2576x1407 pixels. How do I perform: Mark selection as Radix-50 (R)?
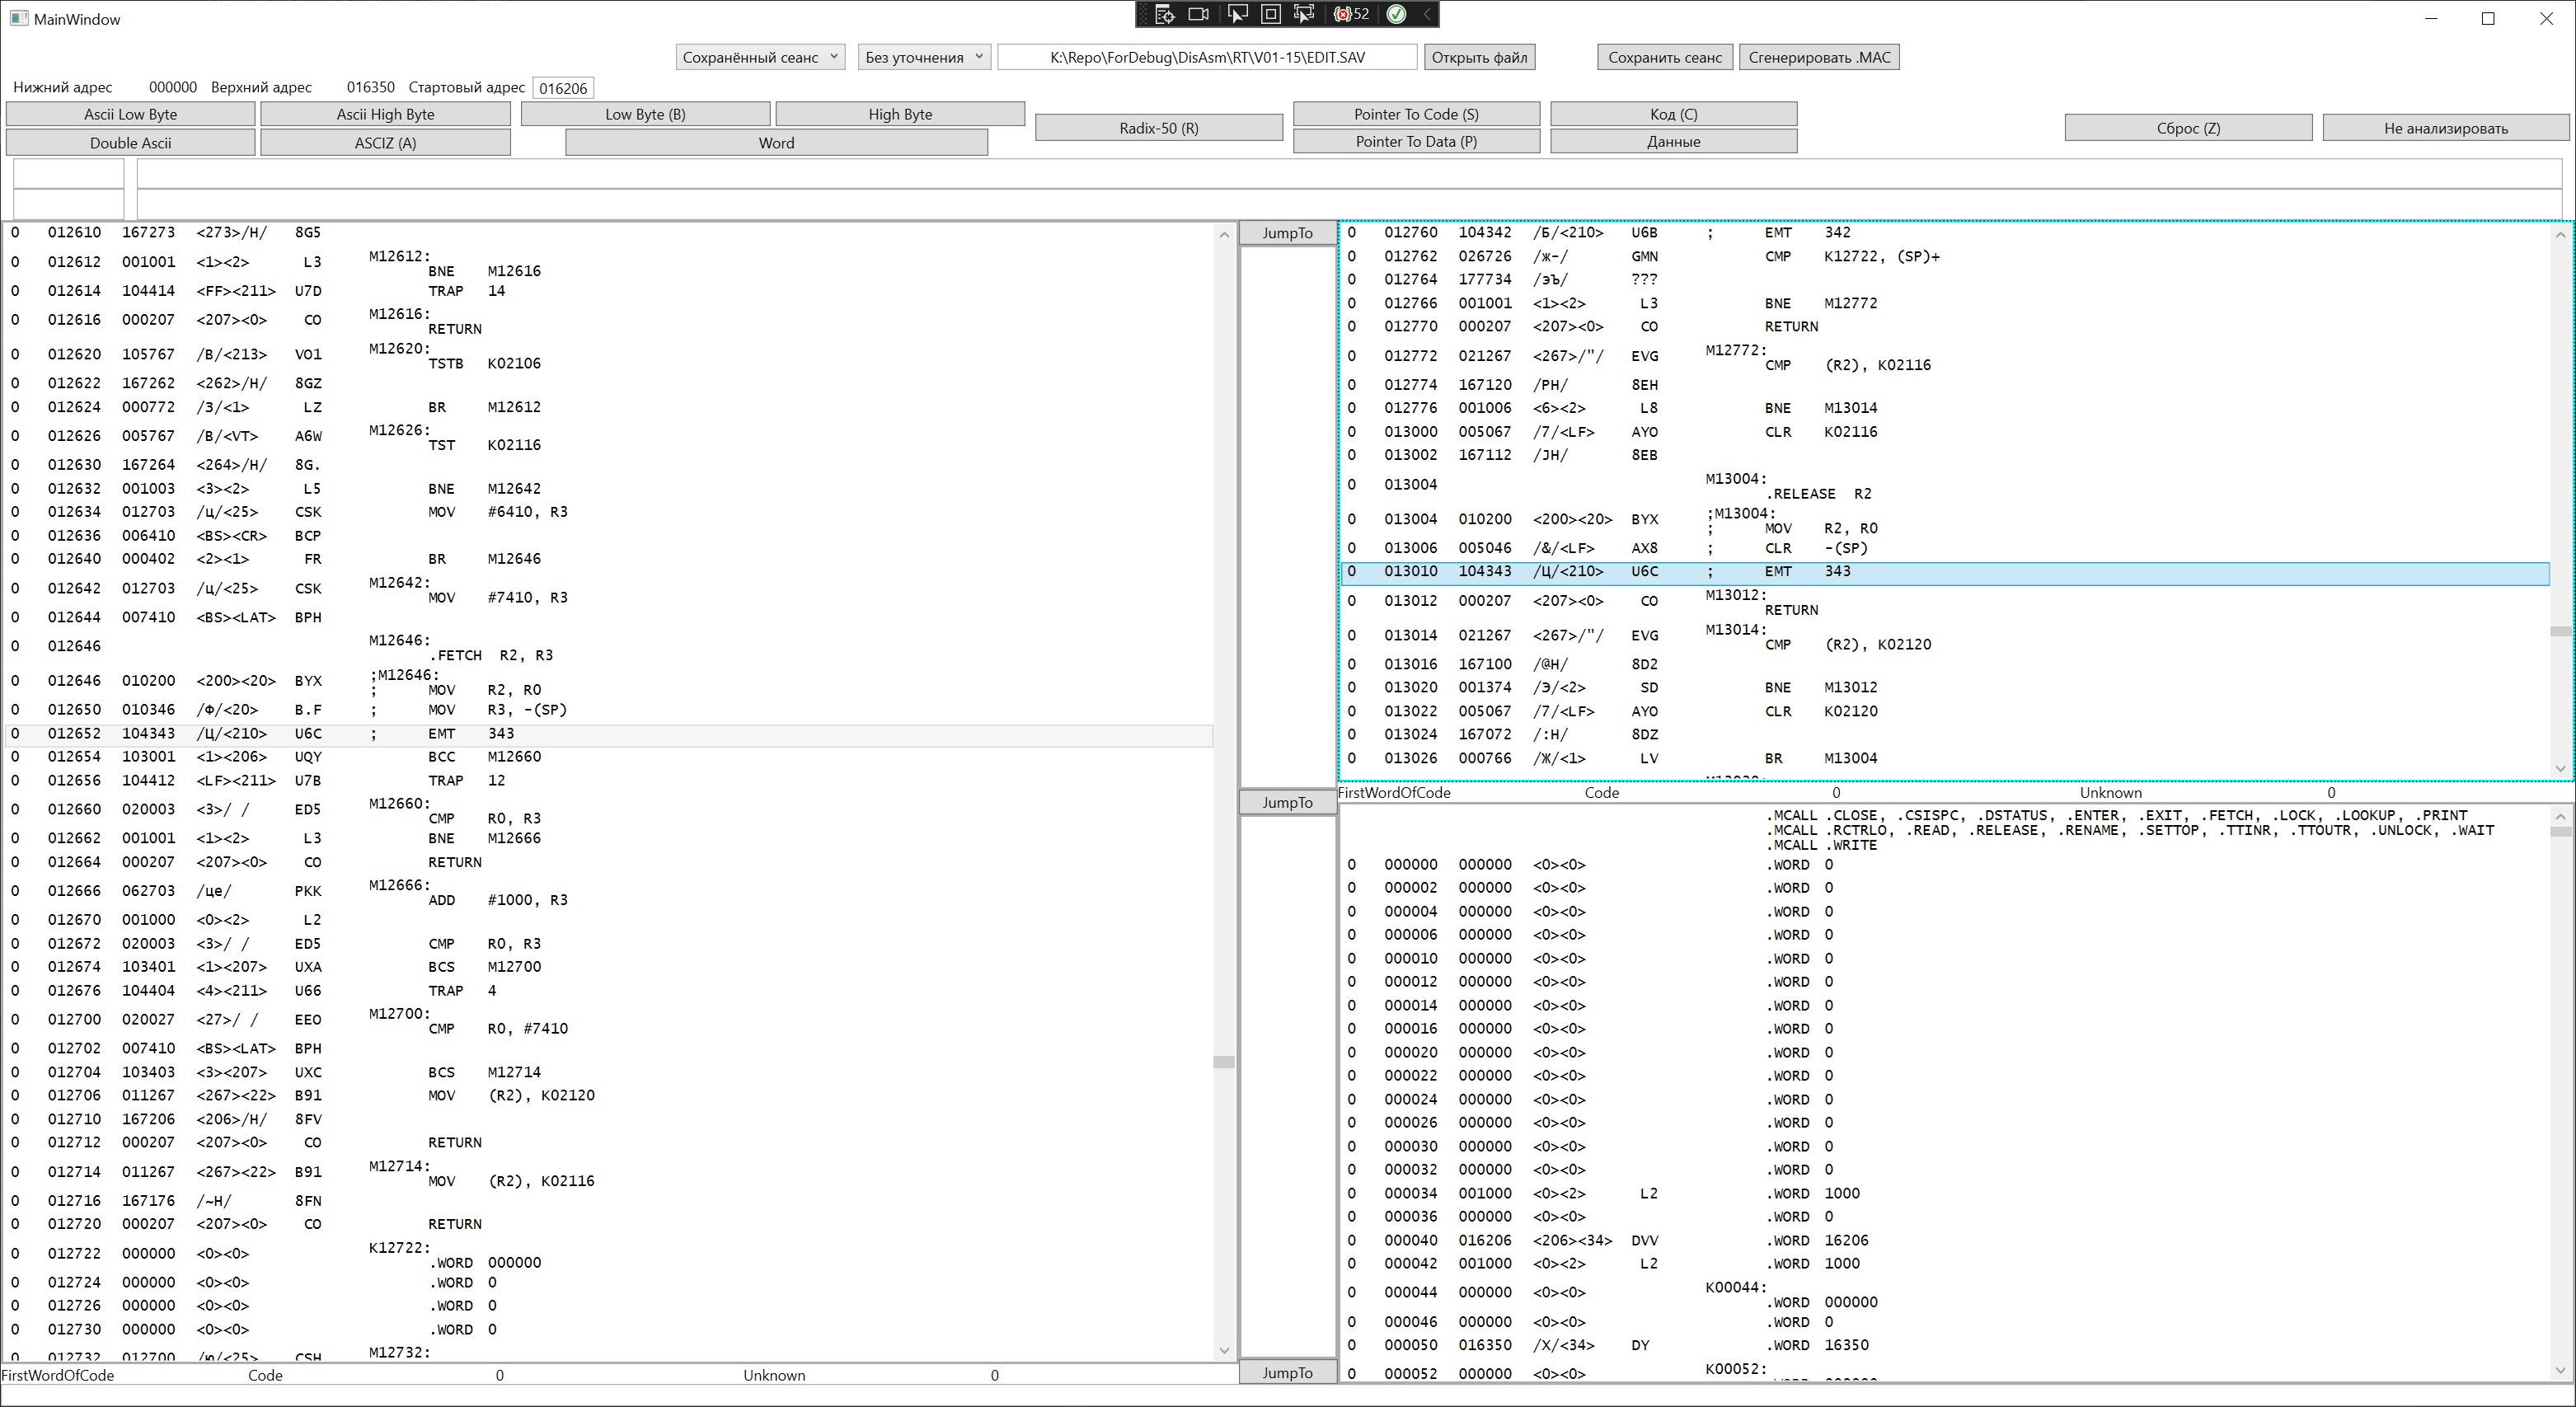1158,128
